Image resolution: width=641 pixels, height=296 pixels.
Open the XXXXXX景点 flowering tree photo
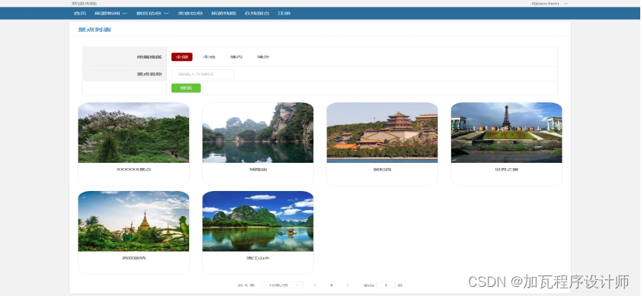[x=133, y=132]
